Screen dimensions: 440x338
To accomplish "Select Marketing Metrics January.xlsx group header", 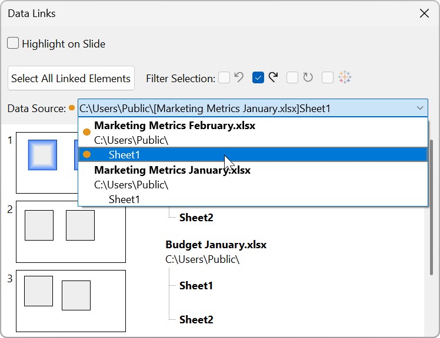I will [x=172, y=170].
